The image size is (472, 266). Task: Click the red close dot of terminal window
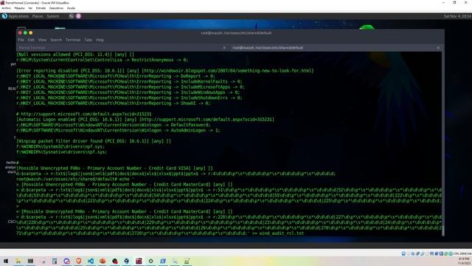(20, 33)
